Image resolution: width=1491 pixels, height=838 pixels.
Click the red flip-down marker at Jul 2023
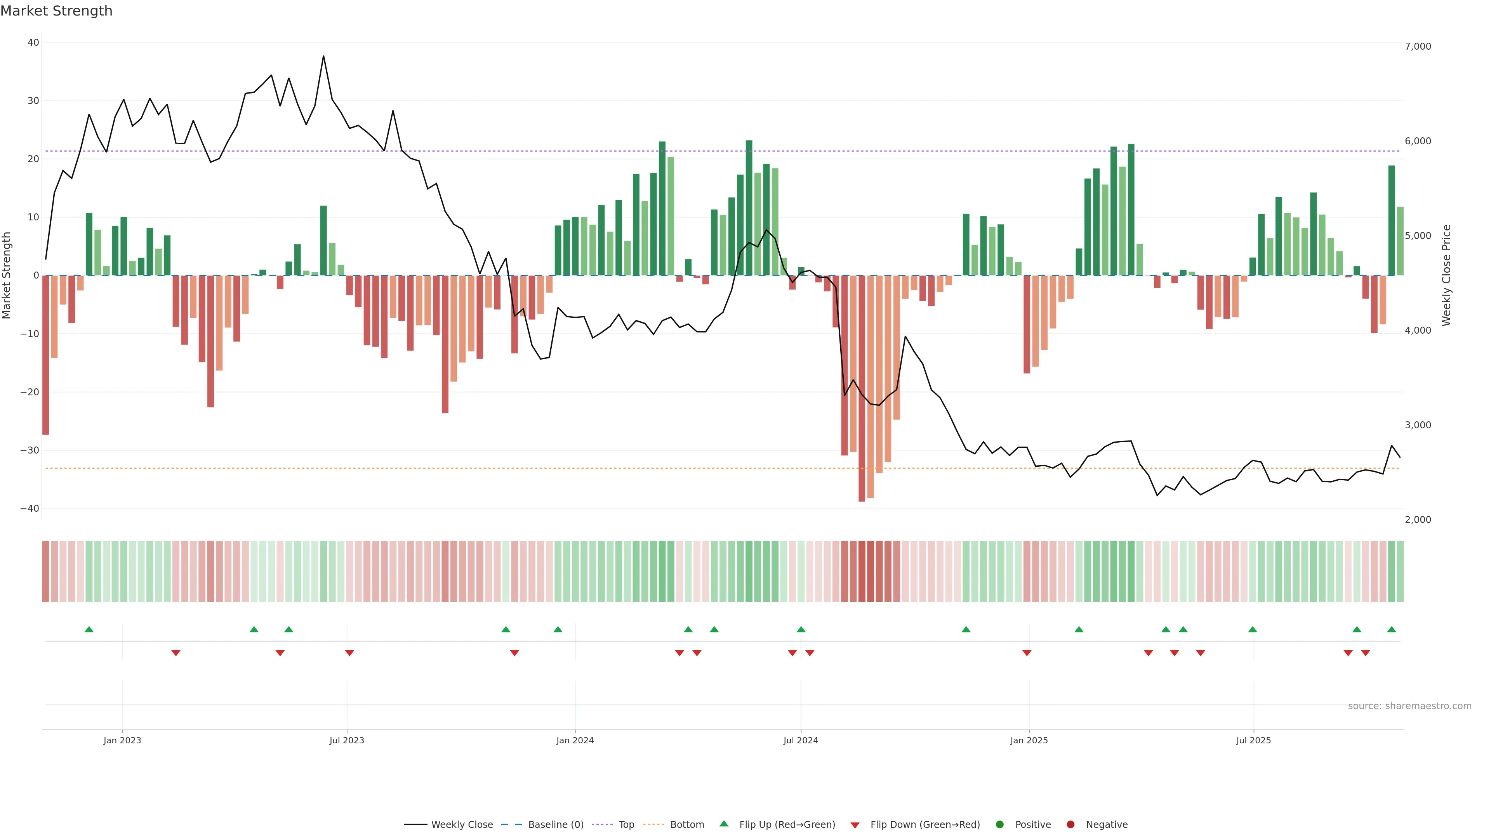(349, 653)
